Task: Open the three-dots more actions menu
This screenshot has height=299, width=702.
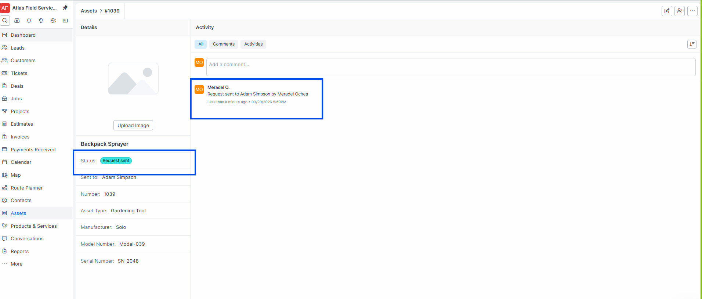Action: 692,11
